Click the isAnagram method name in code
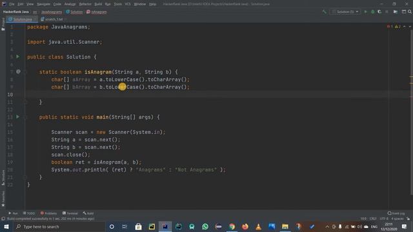 98,72
